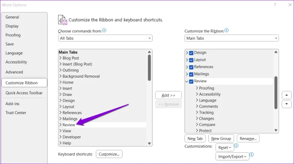The image size is (294, 164).
Task: Expand the Tracking group under Review
Action: click(197, 112)
